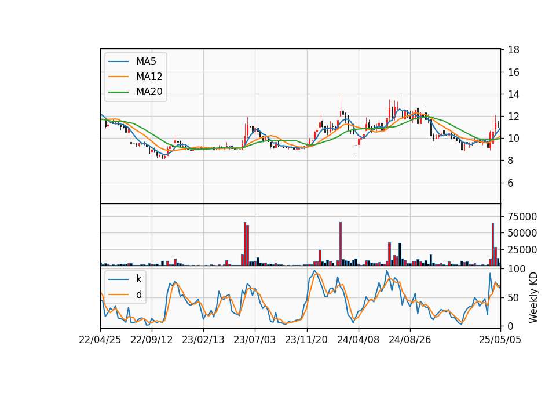Click the price axis value 18
Screen dimensions: 556x400
[x=514, y=50]
